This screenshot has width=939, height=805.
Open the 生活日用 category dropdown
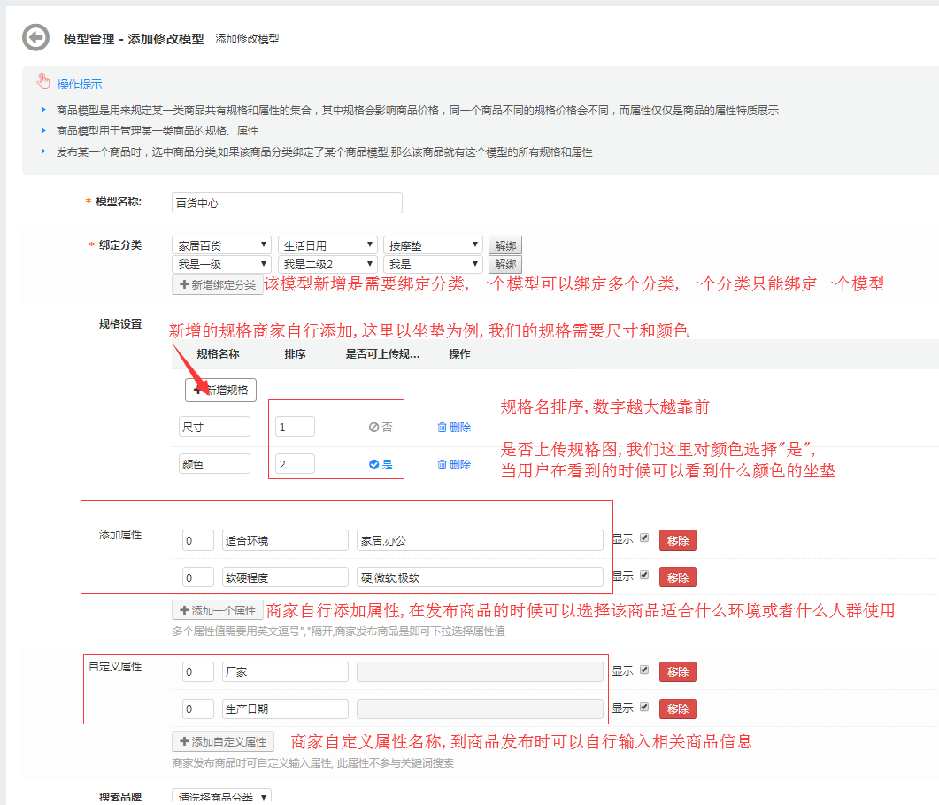(x=327, y=245)
